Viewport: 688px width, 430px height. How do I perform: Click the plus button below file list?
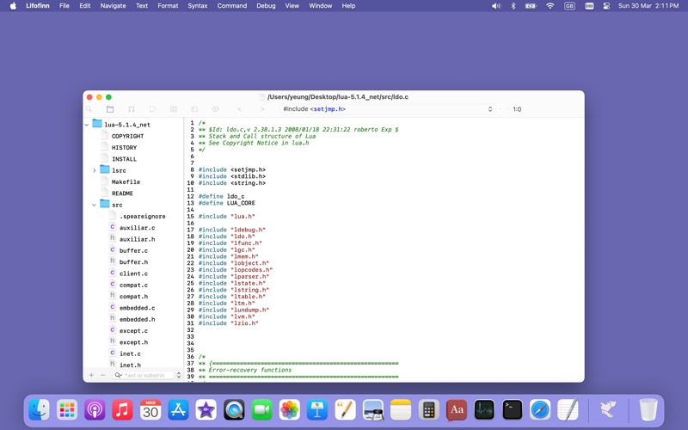[91, 375]
